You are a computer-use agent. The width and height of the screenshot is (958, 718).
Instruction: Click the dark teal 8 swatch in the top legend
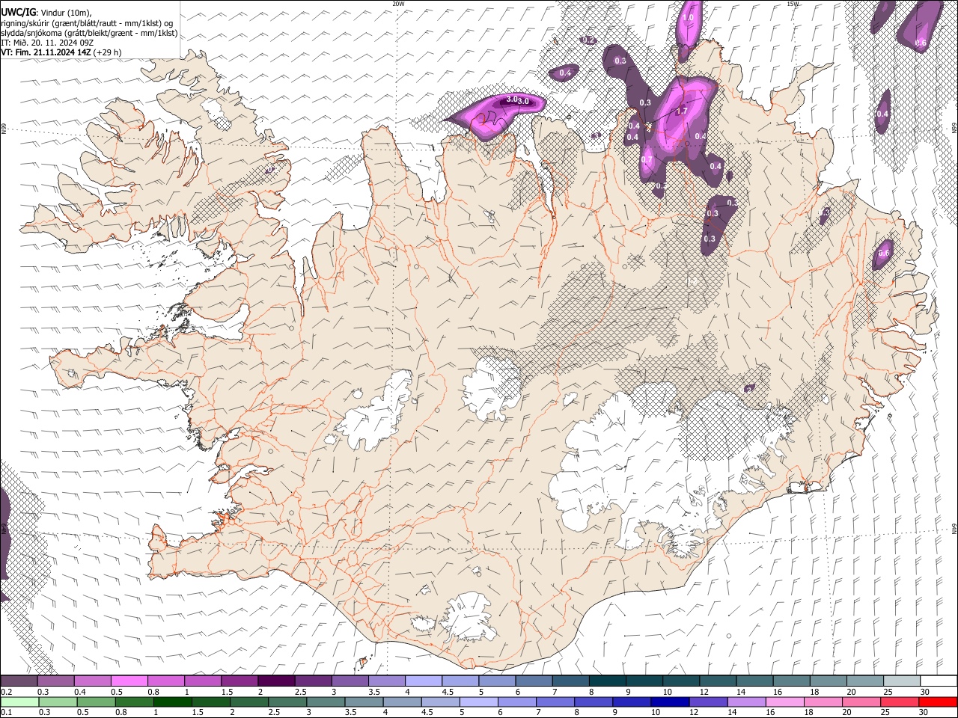click(x=606, y=681)
